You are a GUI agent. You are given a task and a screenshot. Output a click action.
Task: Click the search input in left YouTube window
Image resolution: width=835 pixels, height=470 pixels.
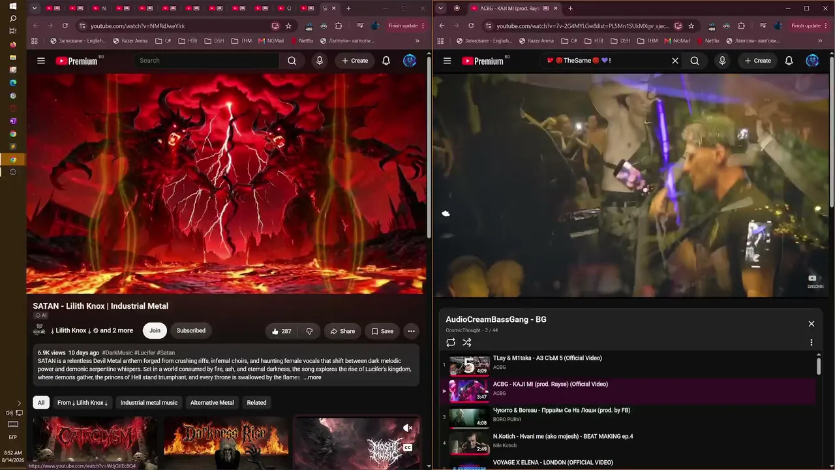[206, 61]
